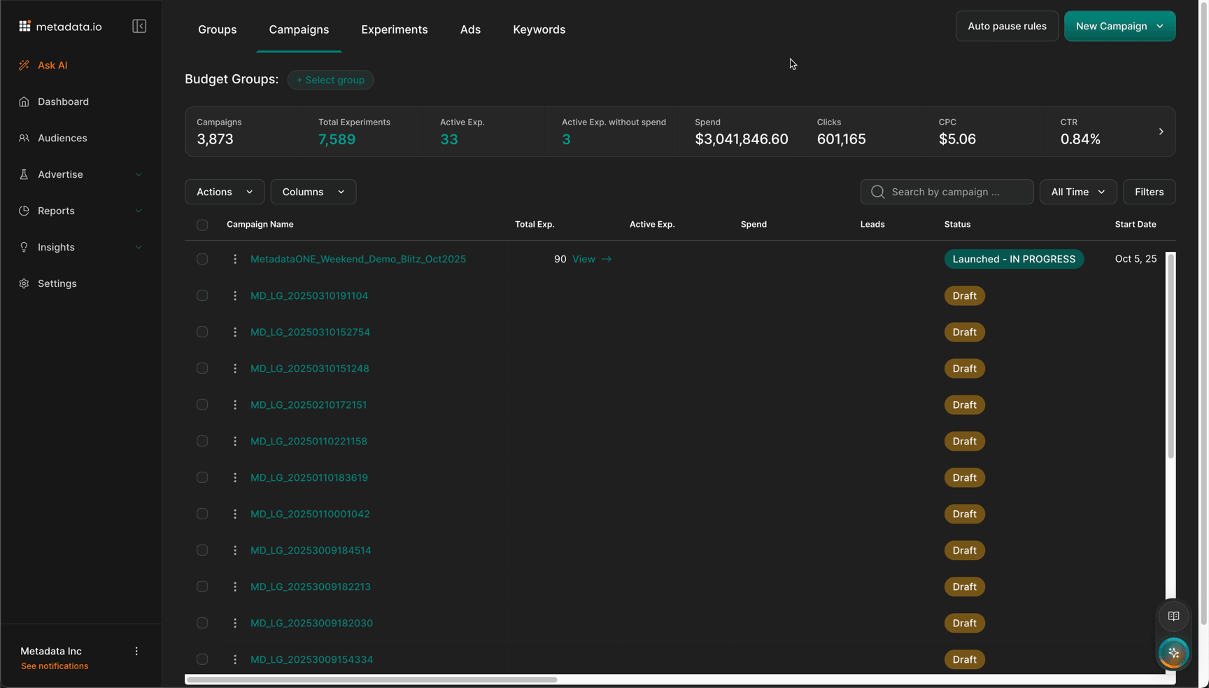
Task: Open the Actions dropdown
Action: tap(224, 192)
